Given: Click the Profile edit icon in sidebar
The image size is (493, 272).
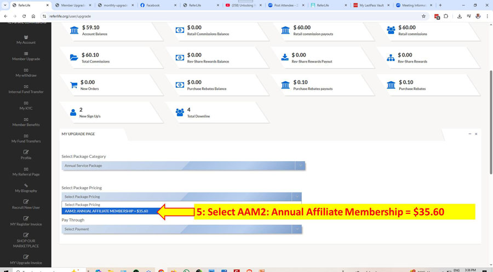Looking at the screenshot, I should 26,152.
